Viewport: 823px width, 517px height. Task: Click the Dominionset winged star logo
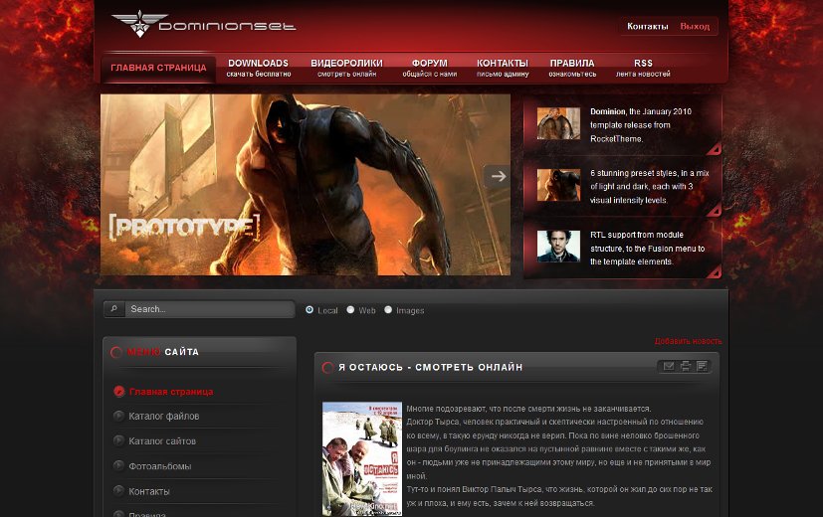coord(139,24)
